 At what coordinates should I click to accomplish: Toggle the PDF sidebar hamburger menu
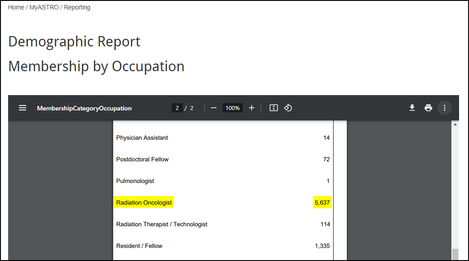[23, 108]
